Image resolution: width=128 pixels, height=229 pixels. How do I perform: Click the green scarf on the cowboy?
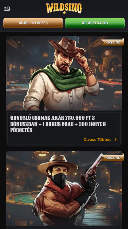pyautogui.click(x=59, y=78)
